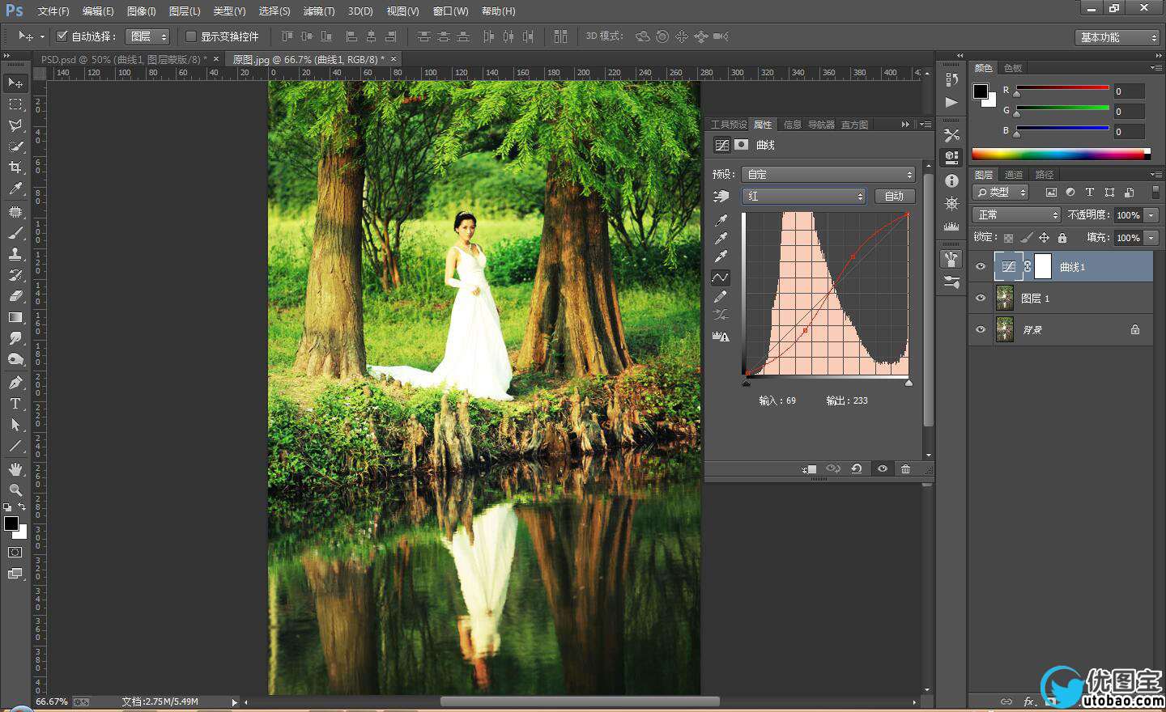This screenshot has height=712, width=1166.
Task: Click delete adjustment layer trash icon
Action: tap(905, 468)
